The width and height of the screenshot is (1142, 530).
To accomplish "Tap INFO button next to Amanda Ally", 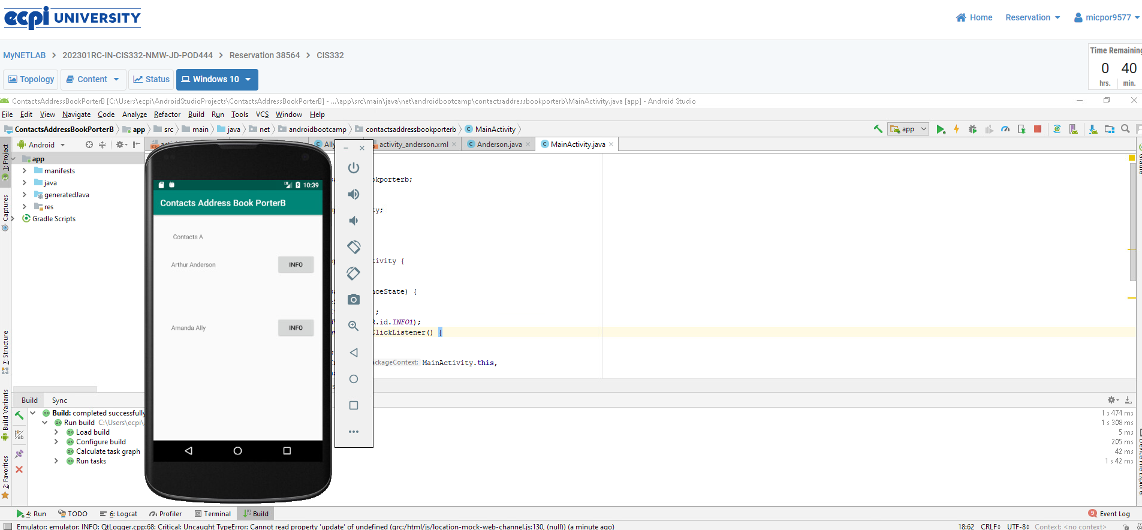I will pyautogui.click(x=296, y=328).
